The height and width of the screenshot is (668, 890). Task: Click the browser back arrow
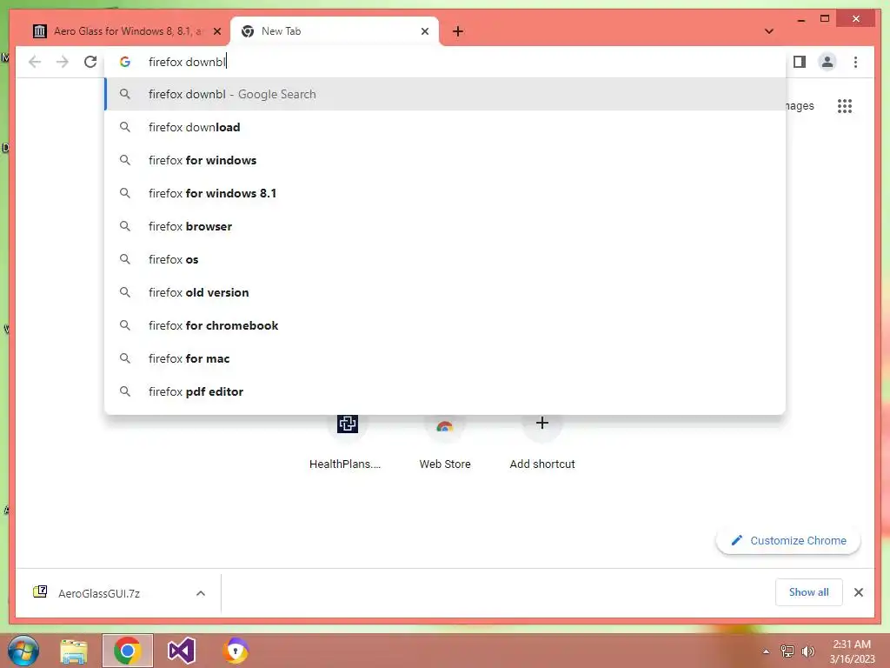pyautogui.click(x=35, y=62)
